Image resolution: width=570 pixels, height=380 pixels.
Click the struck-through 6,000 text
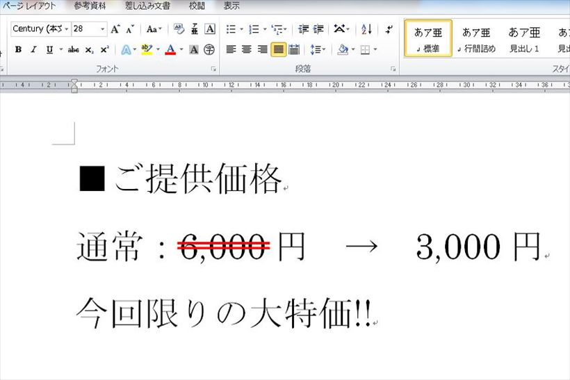coord(223,247)
